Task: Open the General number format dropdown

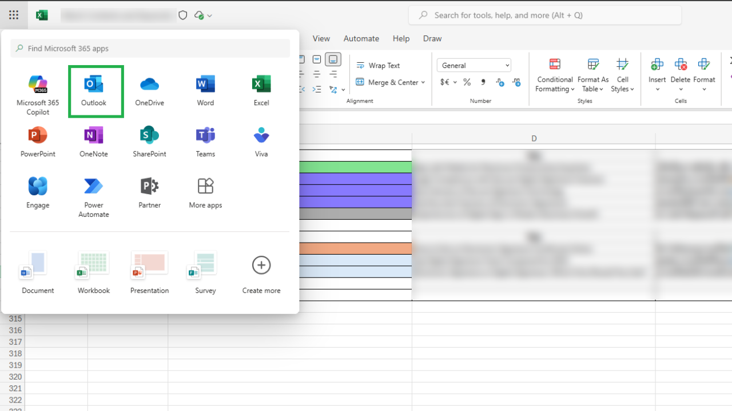Action: 474,65
